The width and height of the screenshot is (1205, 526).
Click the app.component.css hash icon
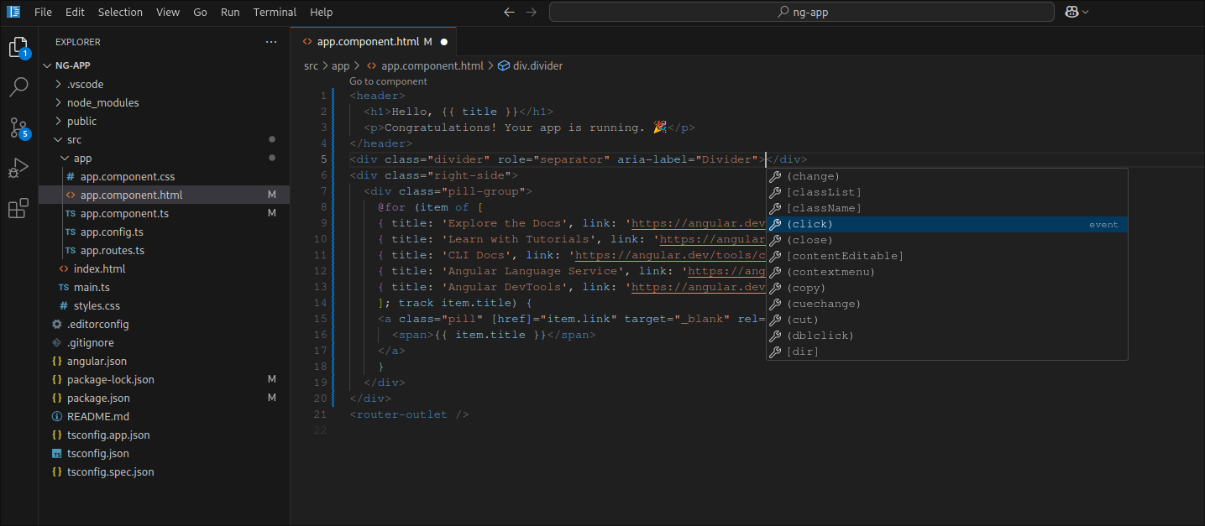pyautogui.click(x=71, y=176)
